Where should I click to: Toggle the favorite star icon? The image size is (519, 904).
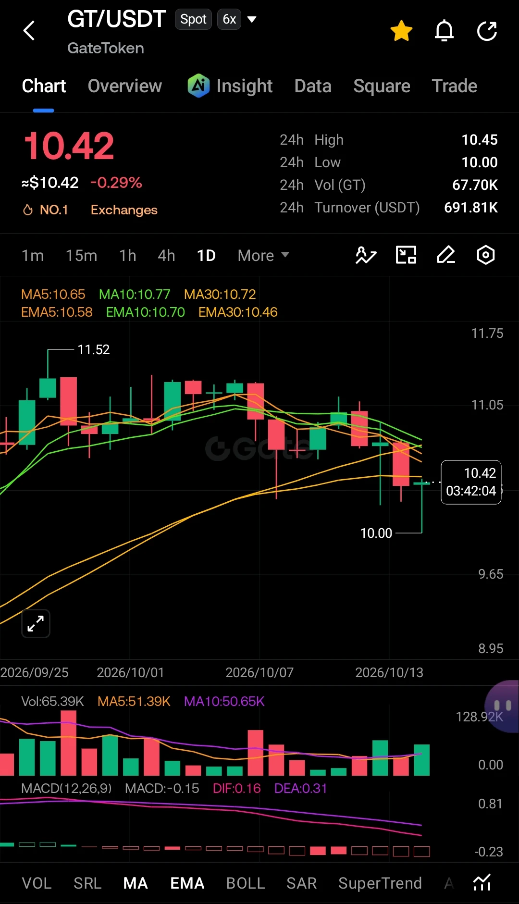click(401, 31)
